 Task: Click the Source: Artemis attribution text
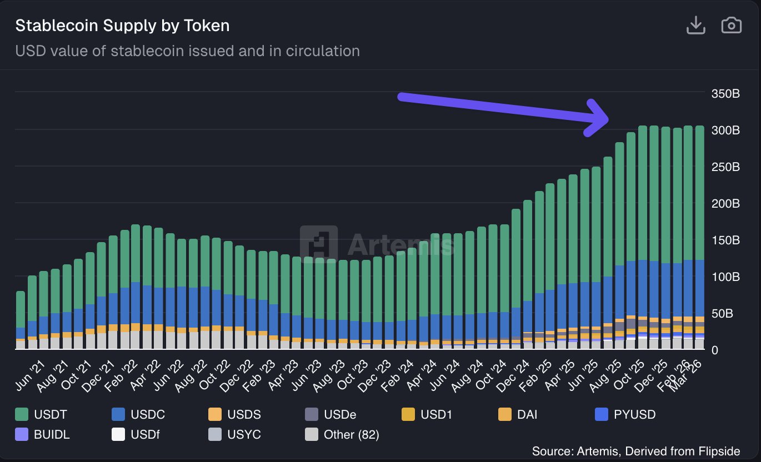[x=635, y=450]
